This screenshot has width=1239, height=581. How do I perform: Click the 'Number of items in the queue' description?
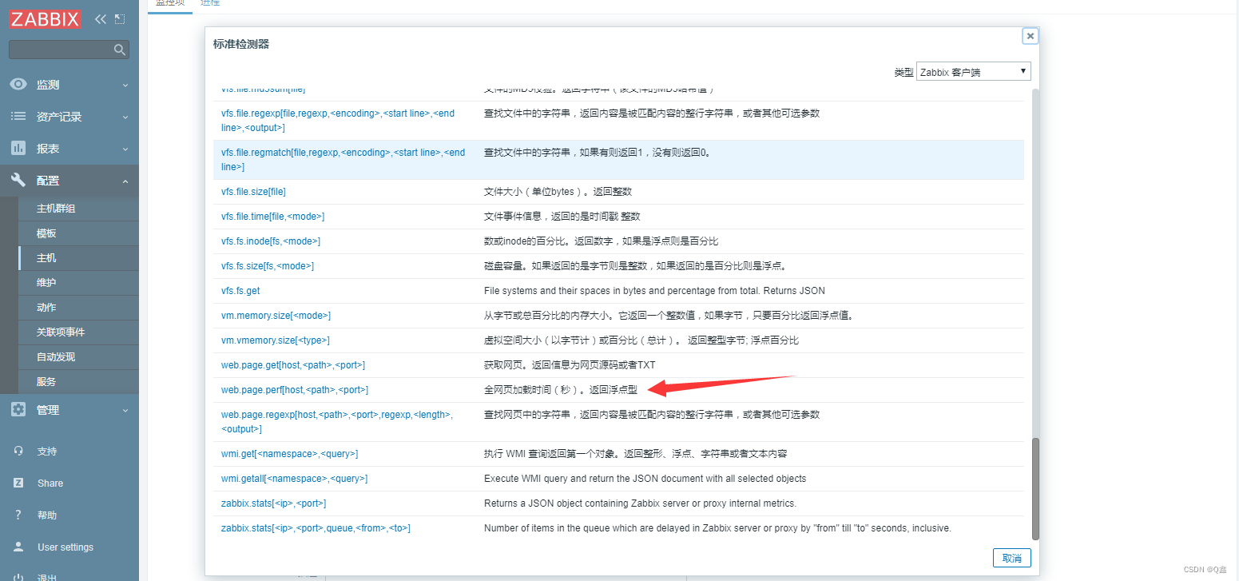(x=717, y=528)
